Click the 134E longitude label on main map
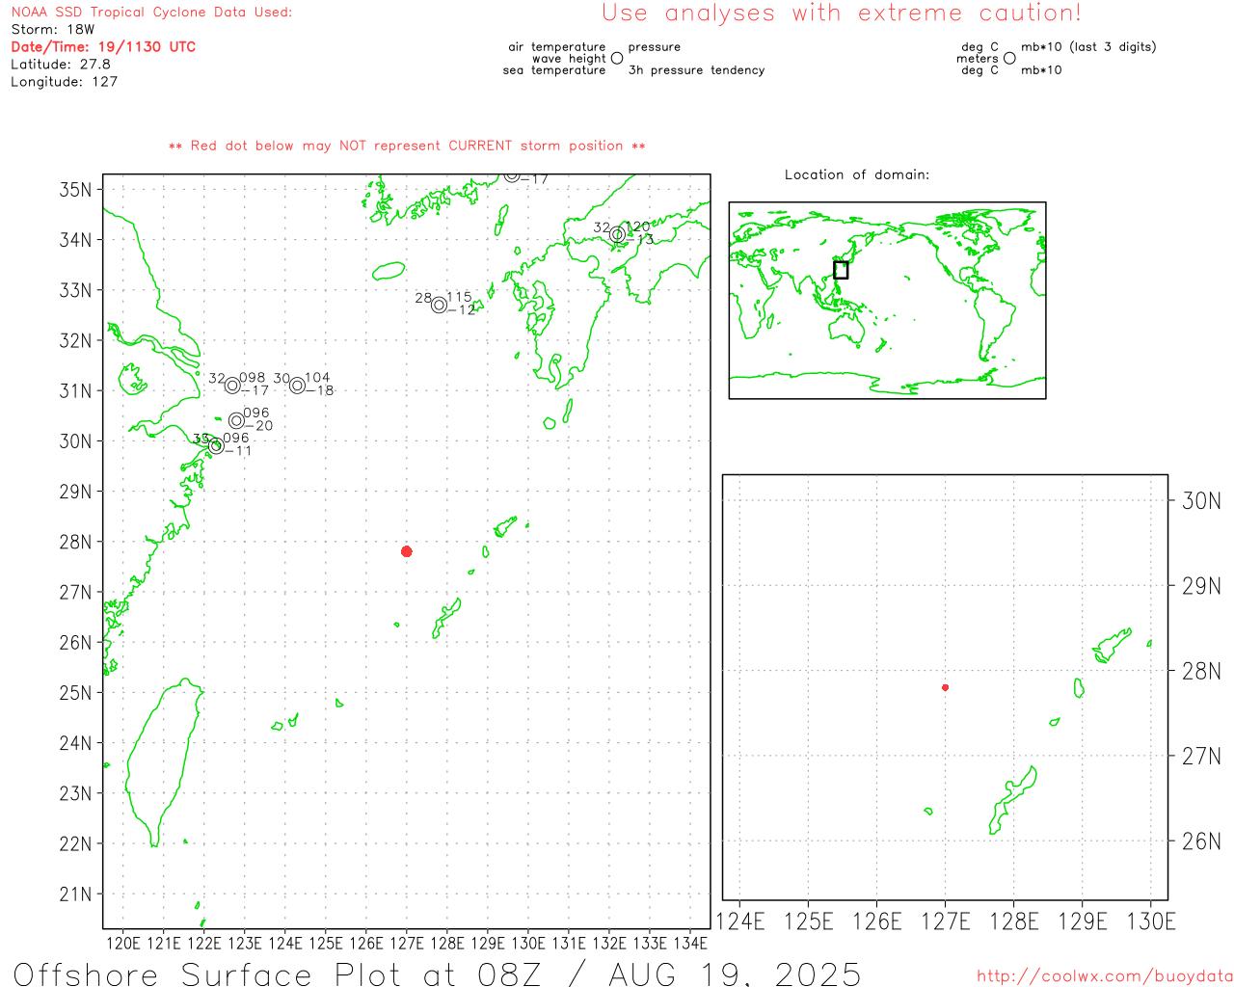Image resolution: width=1234 pixels, height=987 pixels. pyautogui.click(x=690, y=943)
